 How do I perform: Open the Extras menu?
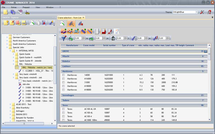coord(14,7)
